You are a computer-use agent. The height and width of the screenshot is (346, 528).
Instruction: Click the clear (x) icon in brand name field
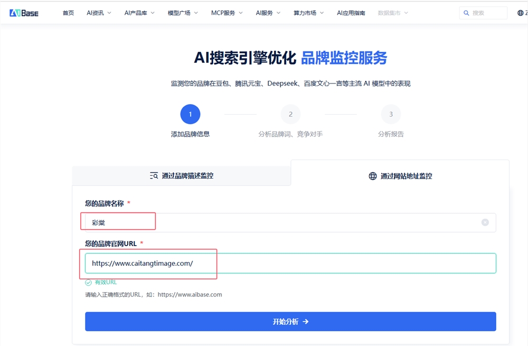click(x=485, y=222)
